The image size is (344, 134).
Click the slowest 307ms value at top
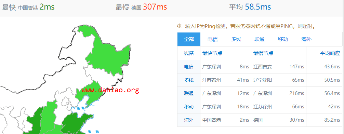(x=155, y=7)
